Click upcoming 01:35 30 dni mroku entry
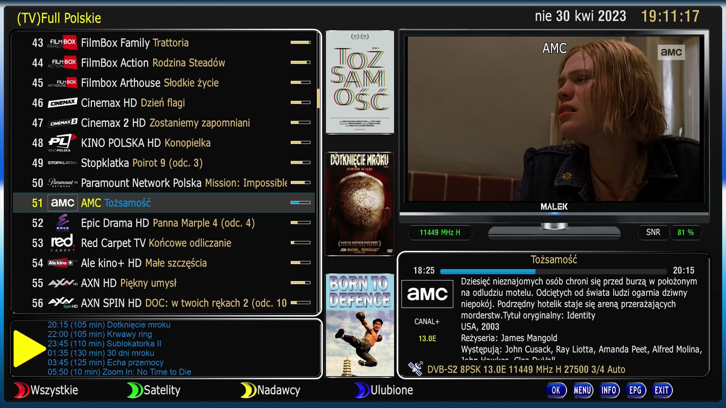 (101, 353)
